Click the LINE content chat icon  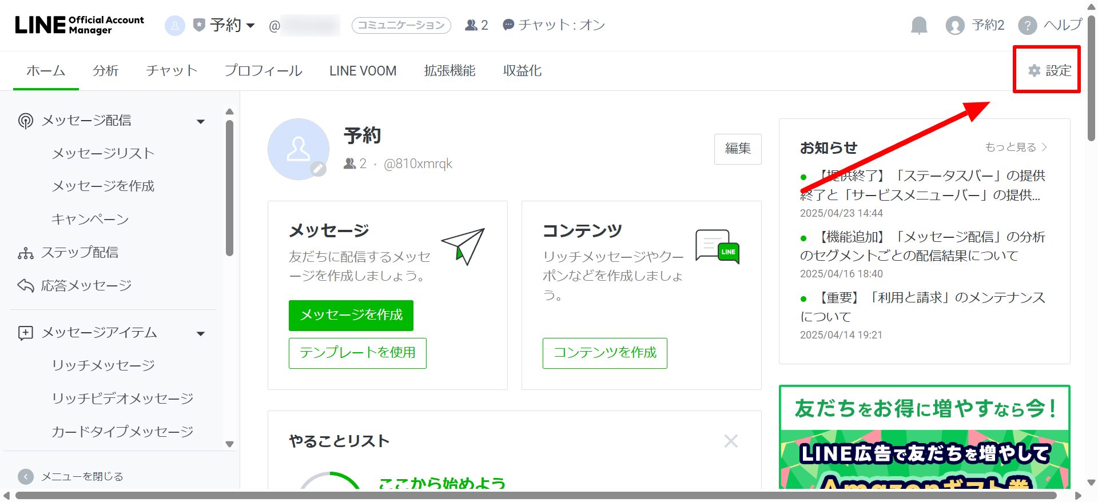718,246
